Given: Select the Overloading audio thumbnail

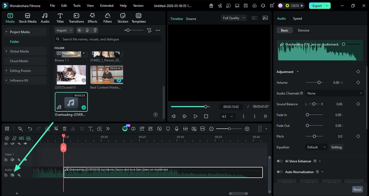Looking at the screenshot, I should (x=71, y=102).
